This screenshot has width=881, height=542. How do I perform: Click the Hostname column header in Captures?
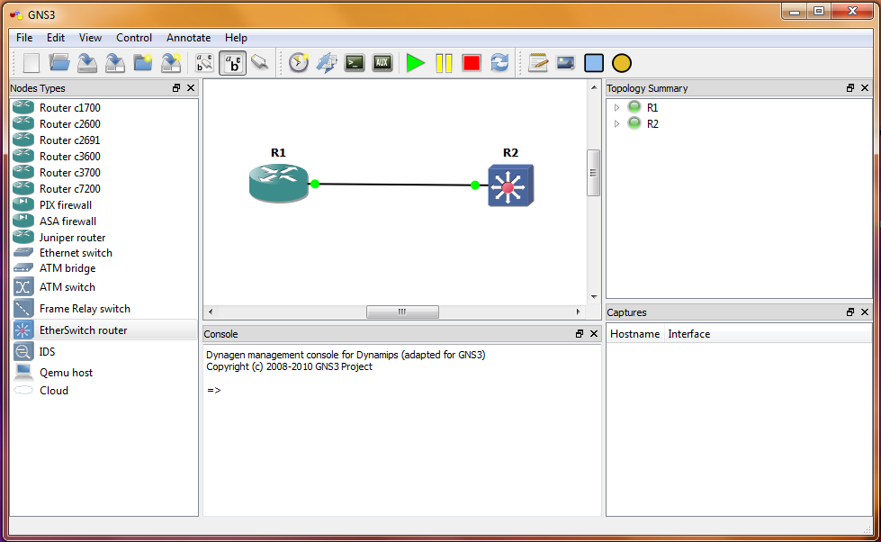635,334
